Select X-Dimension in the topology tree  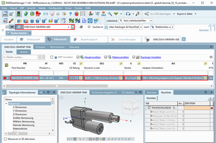pos(20,107)
